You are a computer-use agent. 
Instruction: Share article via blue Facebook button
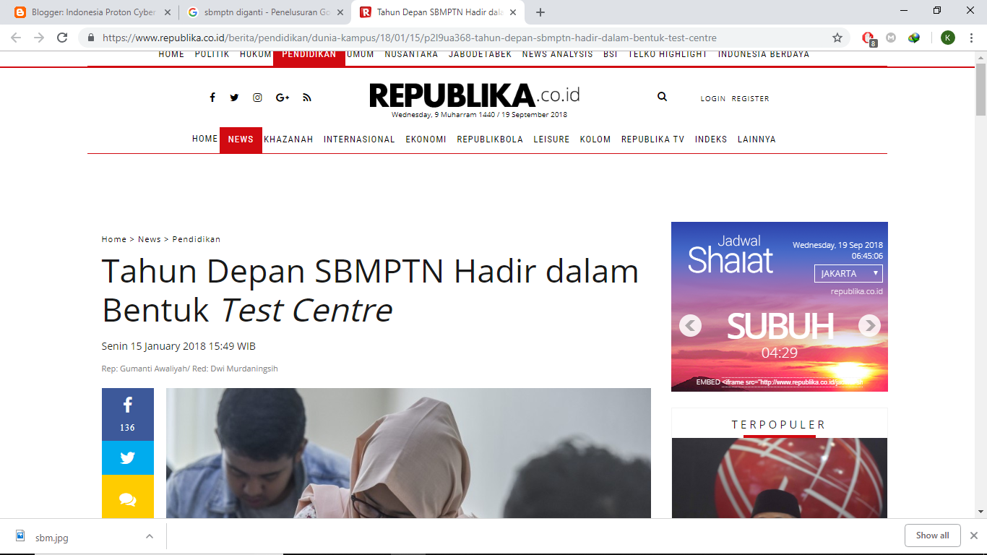pyautogui.click(x=128, y=414)
